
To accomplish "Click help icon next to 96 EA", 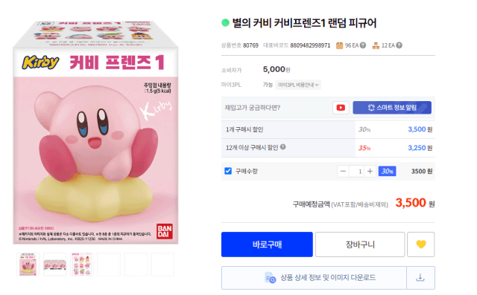I will [363, 45].
